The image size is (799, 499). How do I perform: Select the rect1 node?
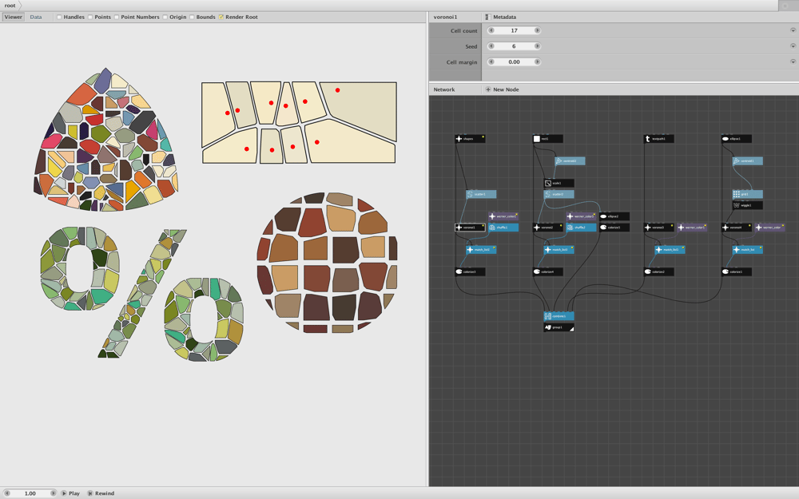pos(548,138)
